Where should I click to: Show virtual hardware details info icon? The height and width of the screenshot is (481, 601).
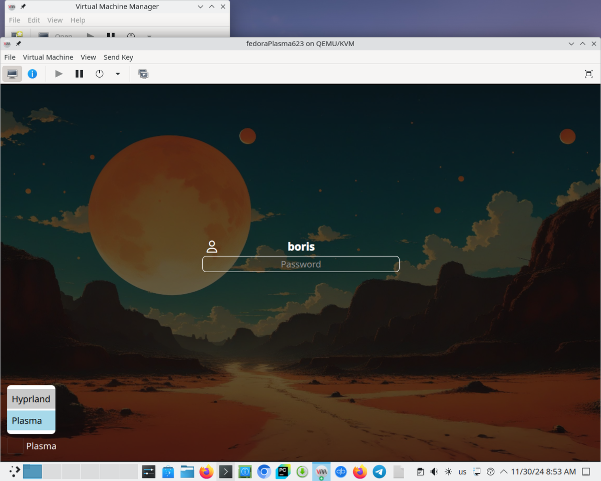(33, 74)
